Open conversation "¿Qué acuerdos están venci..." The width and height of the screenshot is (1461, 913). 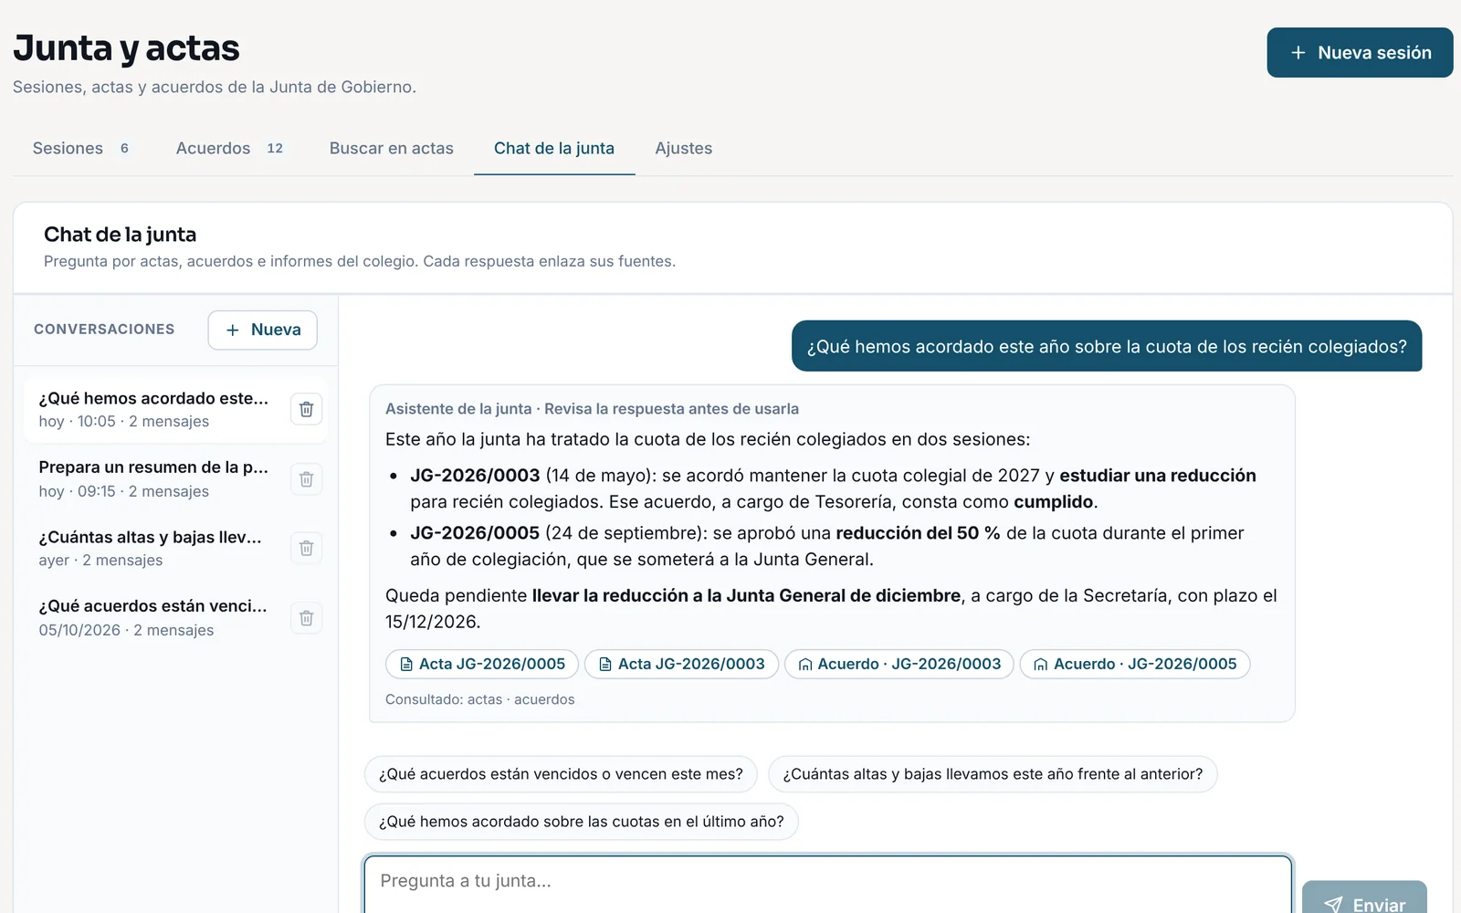point(153,617)
